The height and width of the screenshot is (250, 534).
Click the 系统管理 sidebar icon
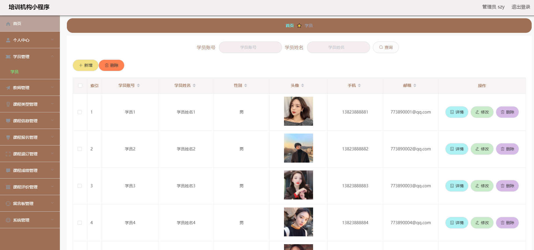(8, 220)
